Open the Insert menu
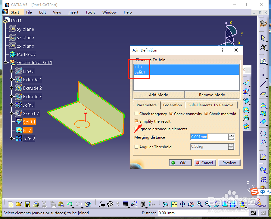The height and width of the screenshot is (219, 271). click(73, 12)
